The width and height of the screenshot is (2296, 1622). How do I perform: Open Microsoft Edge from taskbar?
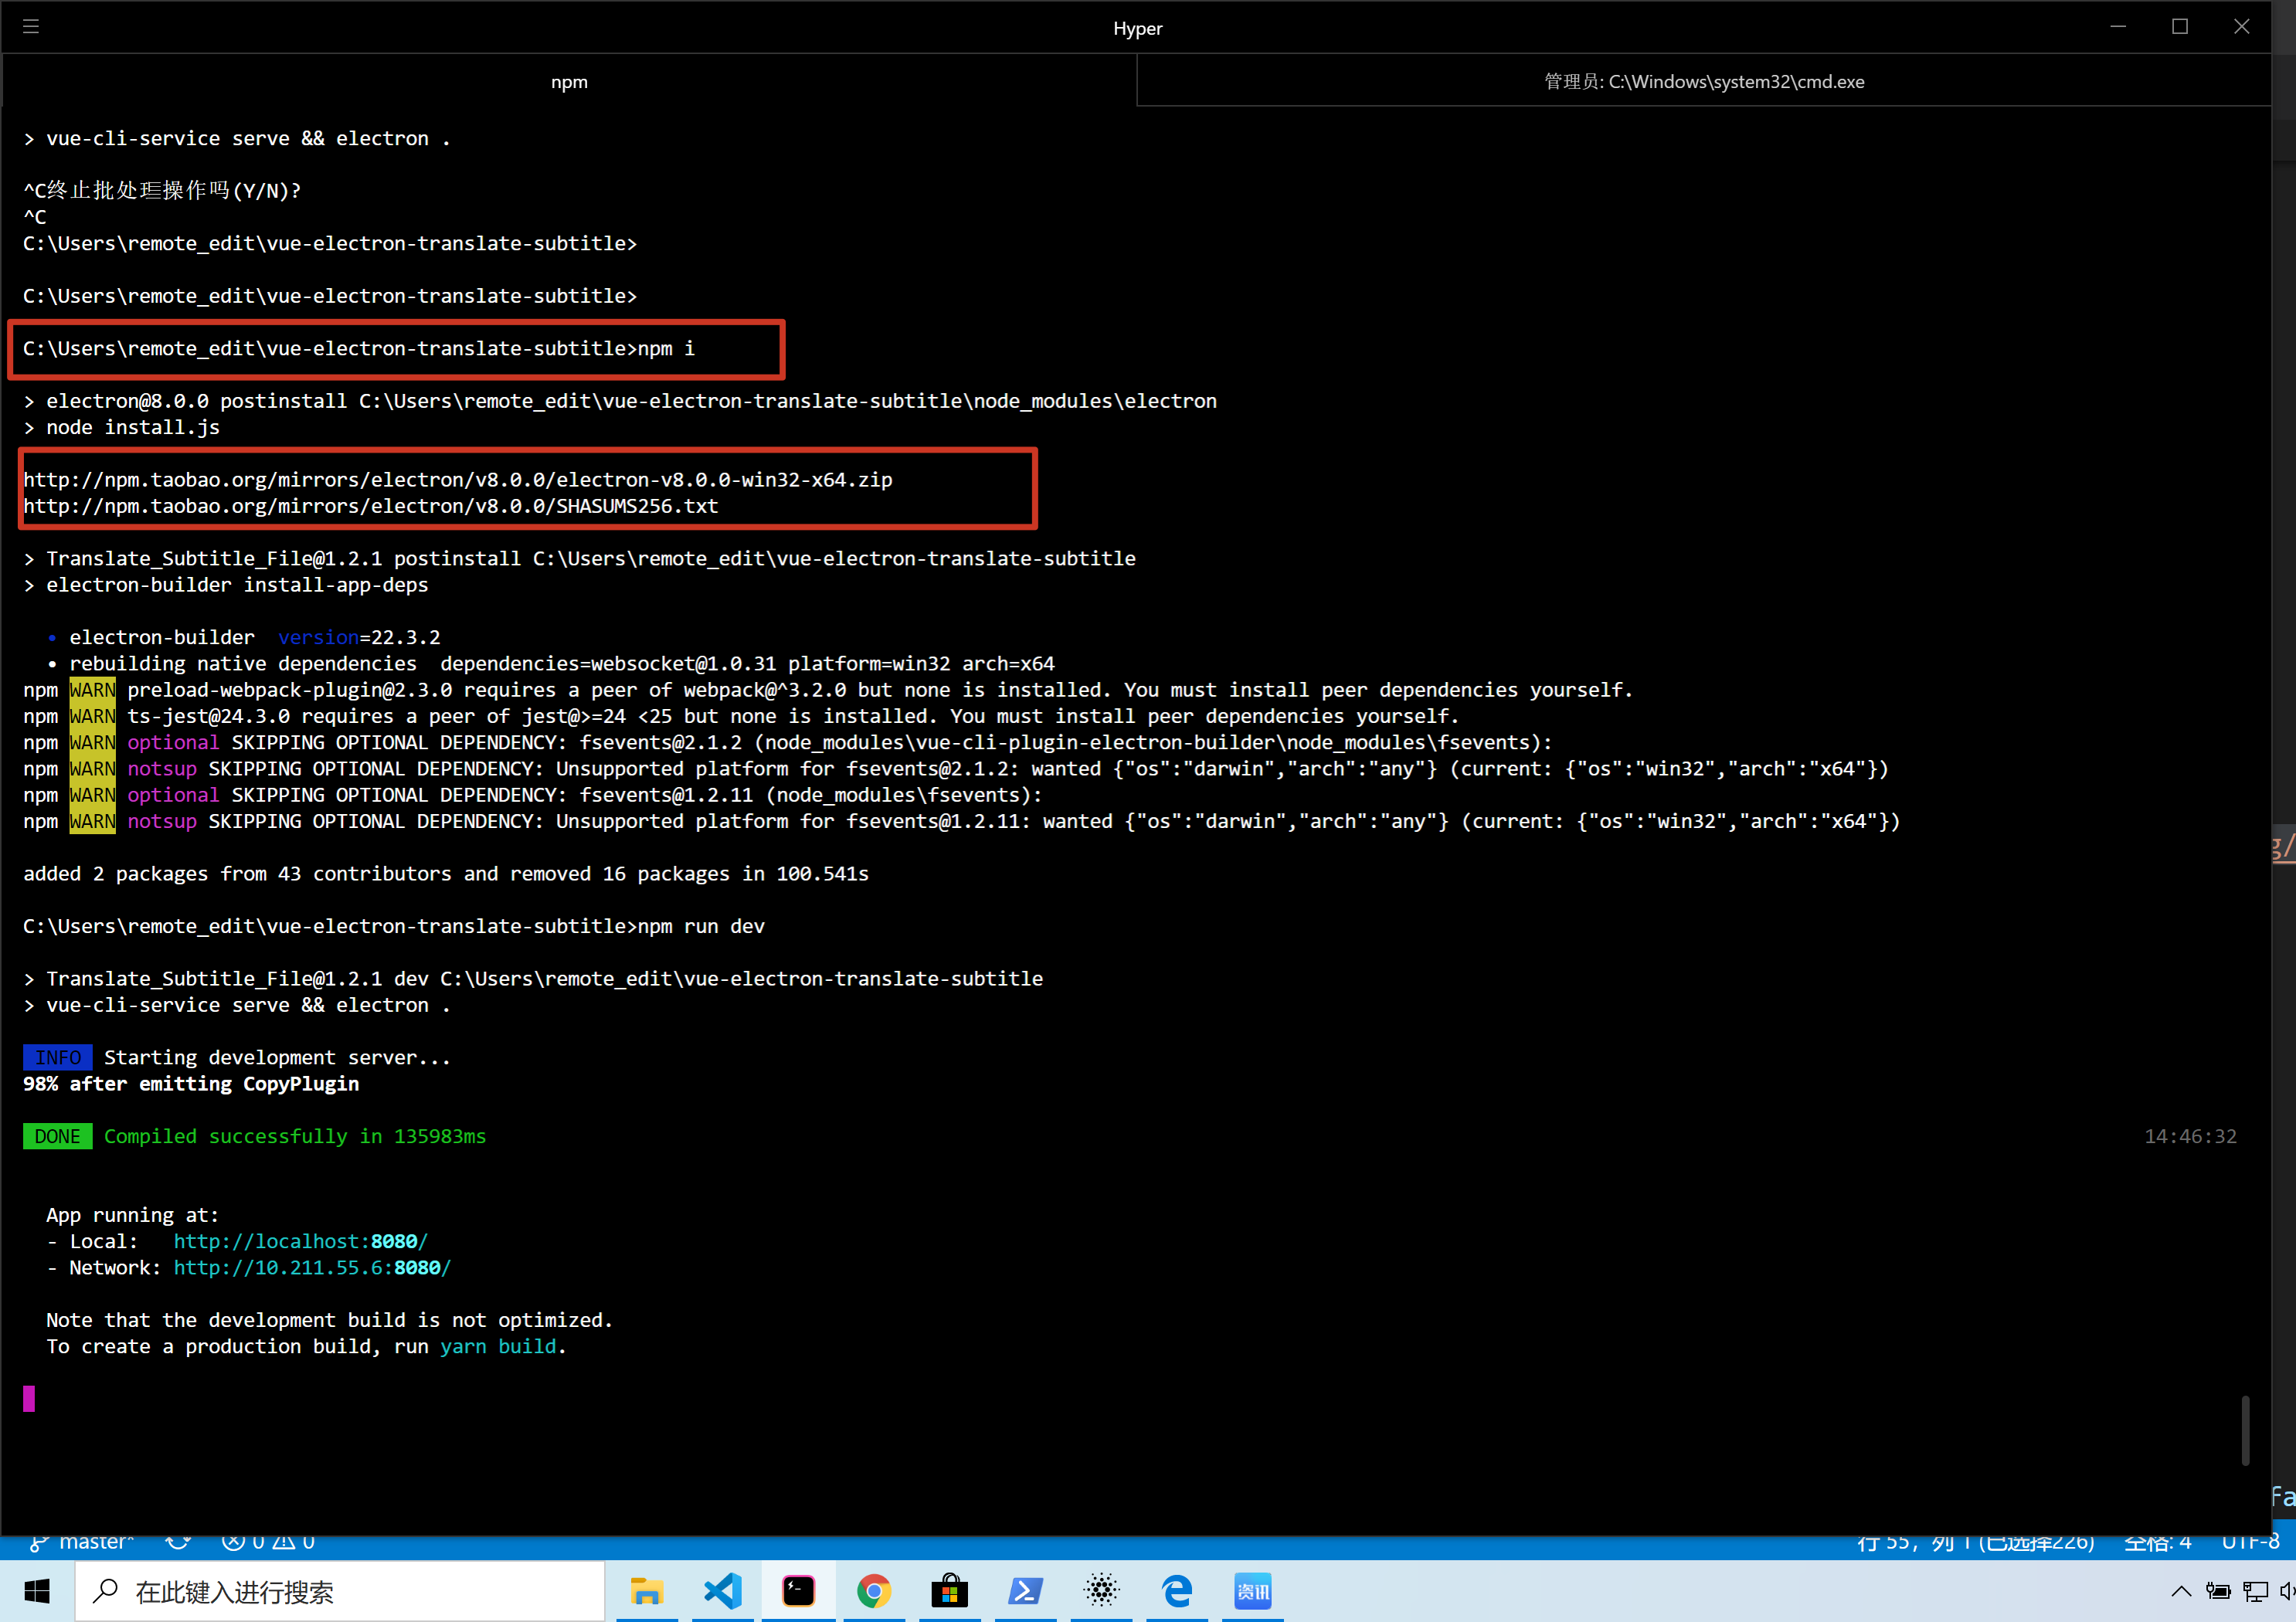click(1177, 1591)
